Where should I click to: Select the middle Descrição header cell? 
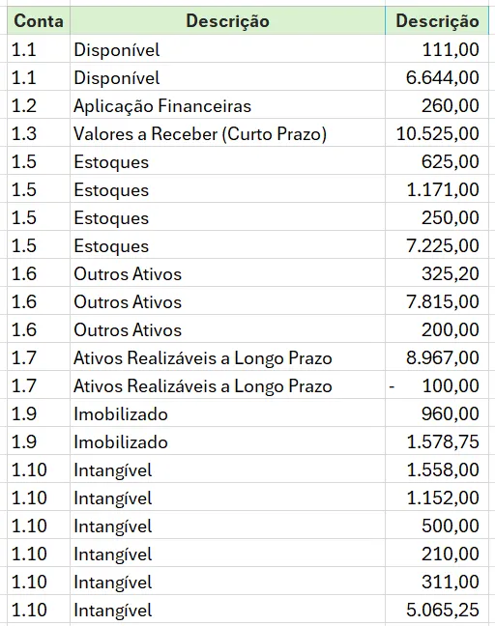click(x=227, y=20)
